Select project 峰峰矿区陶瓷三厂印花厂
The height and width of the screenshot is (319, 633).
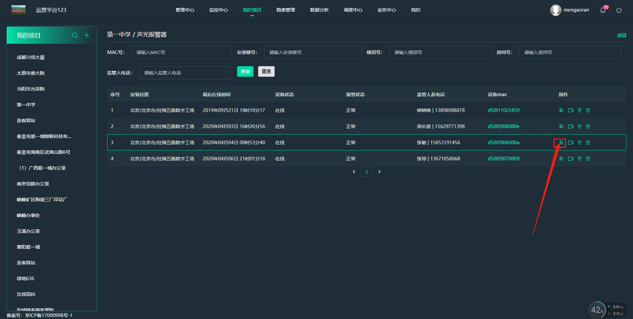42,199
